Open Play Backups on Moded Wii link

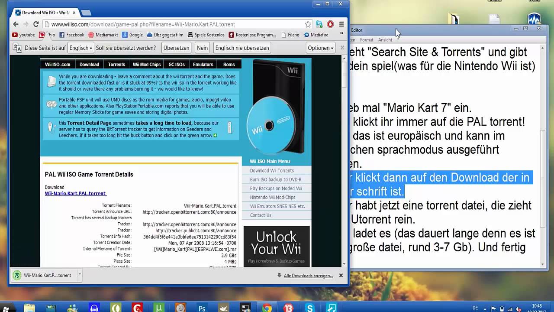point(276,188)
